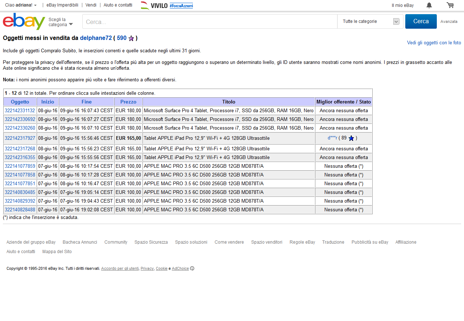This screenshot has height=321, width=464.
Task: Open 'Aiuto e contatti' in top bar
Action: 118,5
